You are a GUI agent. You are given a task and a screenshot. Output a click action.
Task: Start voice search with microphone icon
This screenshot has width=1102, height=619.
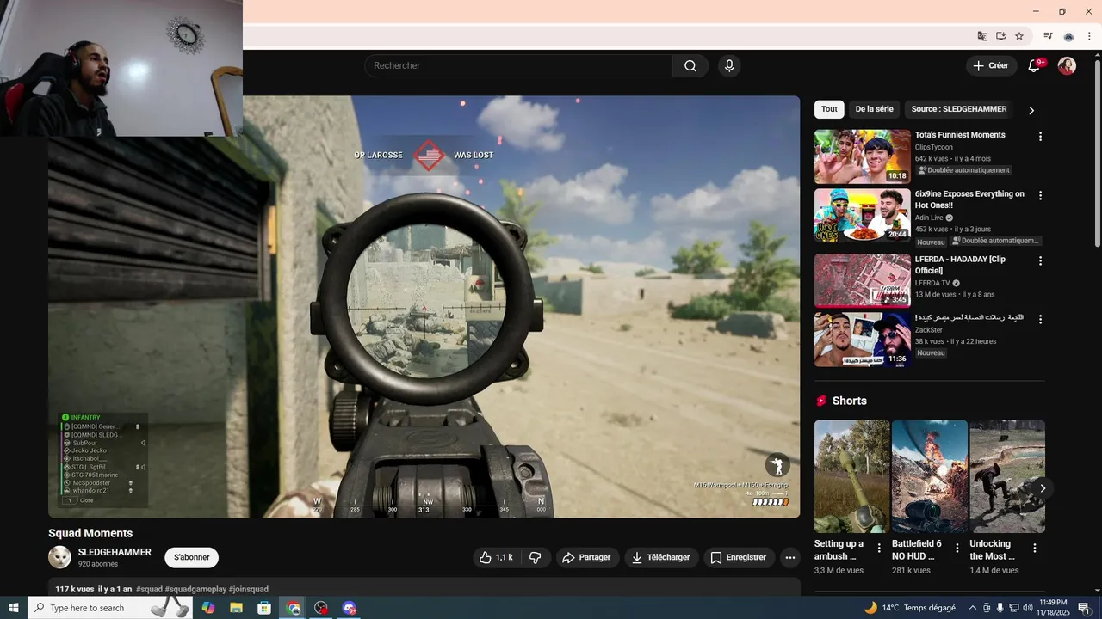tap(729, 66)
